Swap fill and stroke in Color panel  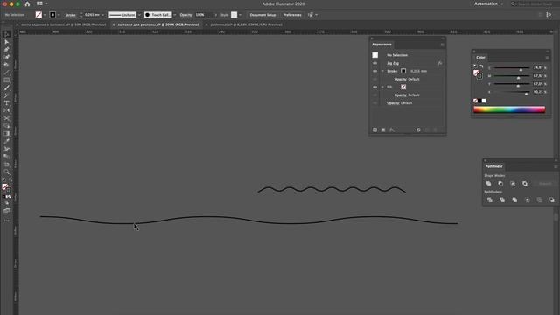481,66
